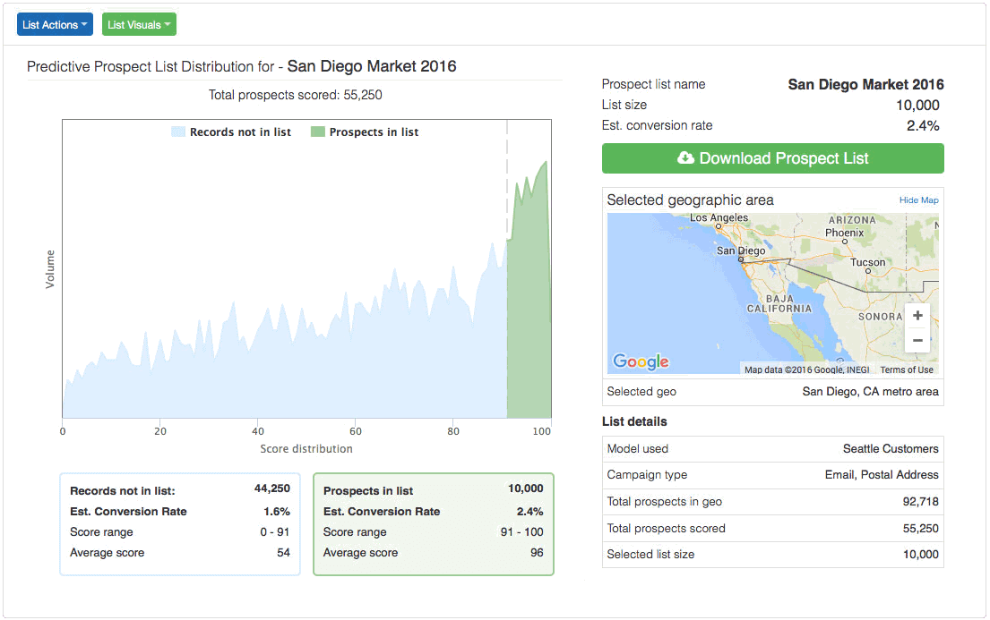The height and width of the screenshot is (620, 990).
Task: Expand the List Visuals dropdown
Action: click(139, 24)
